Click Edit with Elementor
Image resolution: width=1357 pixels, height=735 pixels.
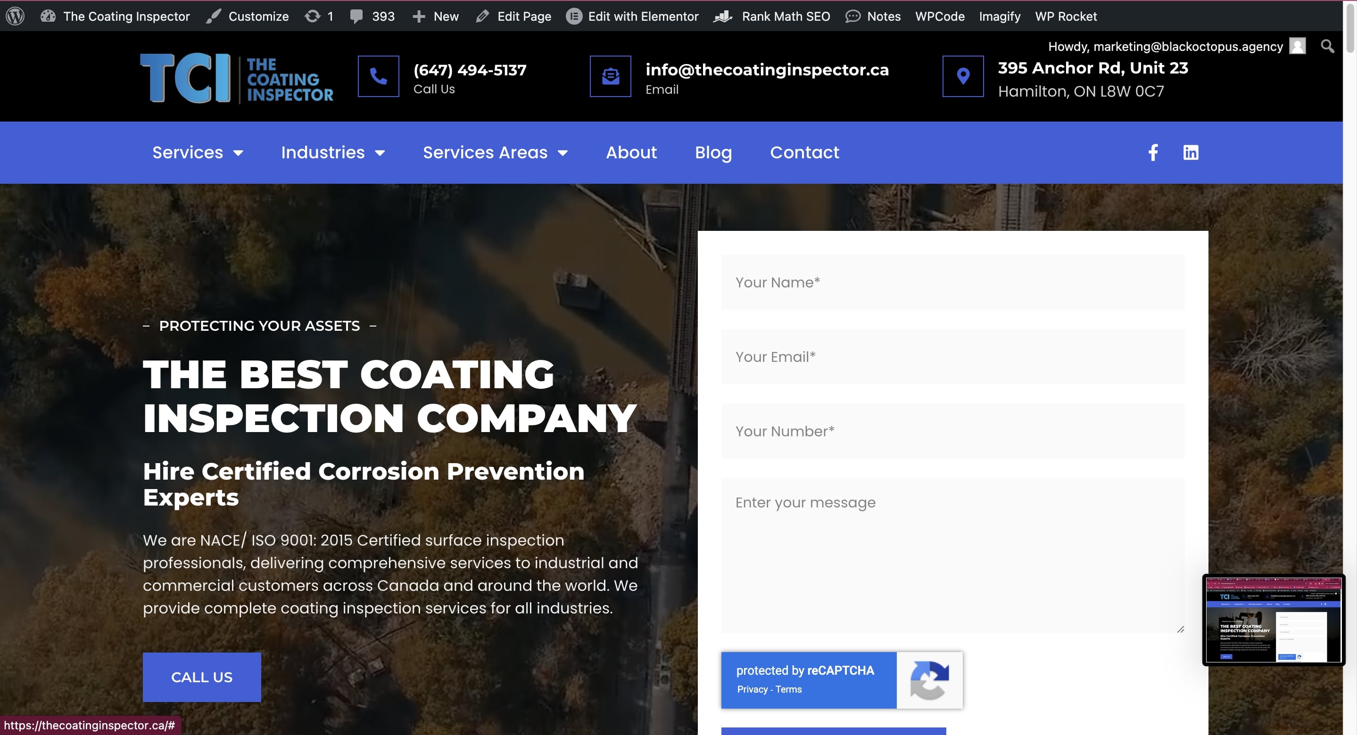(632, 16)
